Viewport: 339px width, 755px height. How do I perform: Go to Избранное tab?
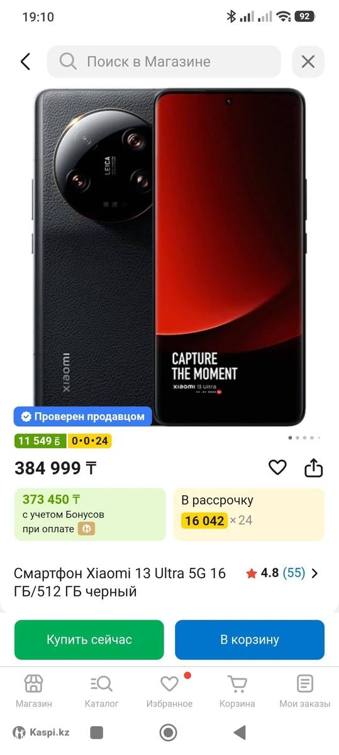click(x=169, y=691)
